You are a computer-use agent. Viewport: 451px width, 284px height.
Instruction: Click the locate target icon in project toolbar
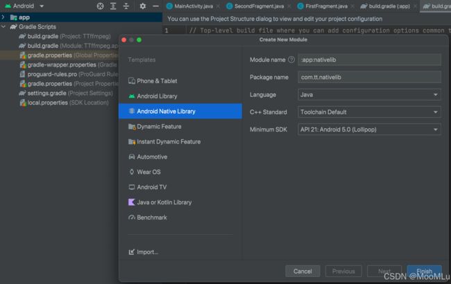point(100,6)
